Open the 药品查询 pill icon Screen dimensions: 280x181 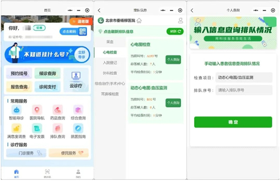pyautogui.click(x=57, y=110)
